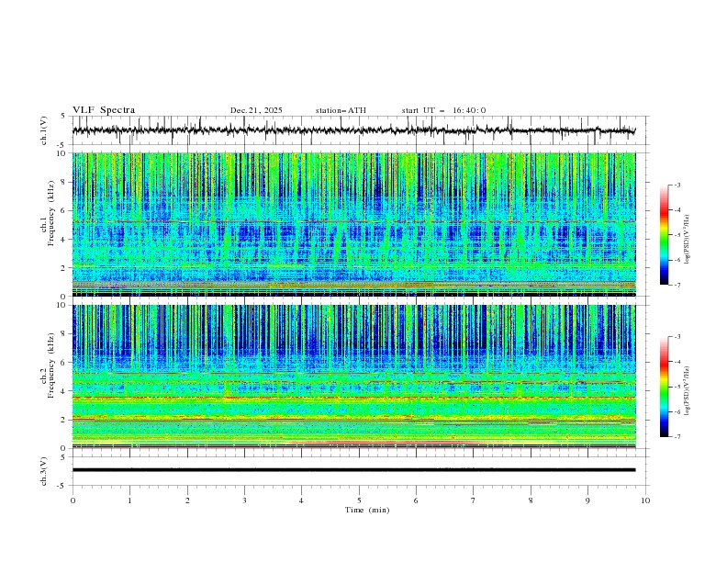The height and width of the screenshot is (562, 727).
Task: Click the "ch.3 (V)" waveform axis label
Action: (44, 471)
